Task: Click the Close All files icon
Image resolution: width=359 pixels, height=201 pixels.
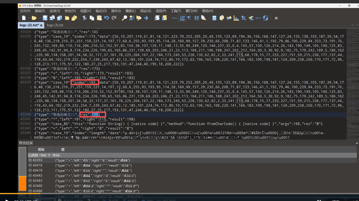Action: pyautogui.click(x=74, y=18)
